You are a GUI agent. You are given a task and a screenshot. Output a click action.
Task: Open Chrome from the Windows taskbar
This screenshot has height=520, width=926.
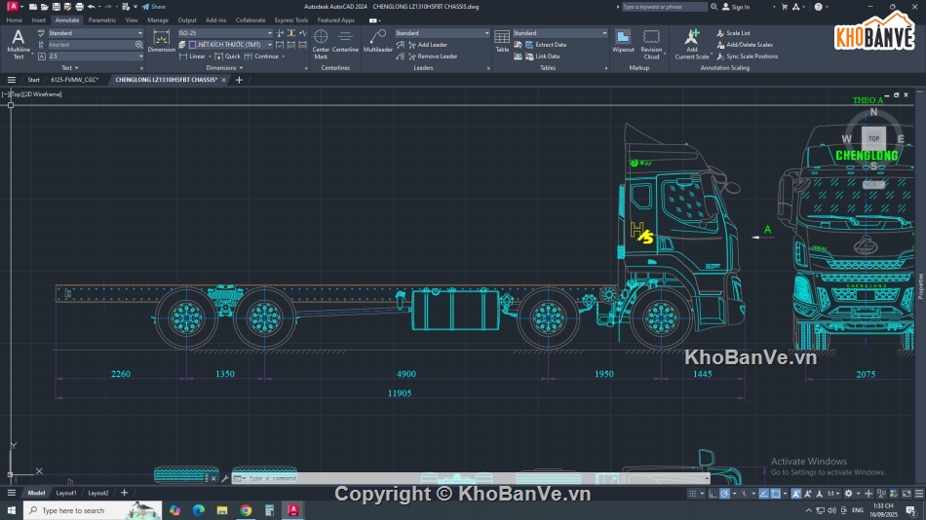(x=246, y=510)
